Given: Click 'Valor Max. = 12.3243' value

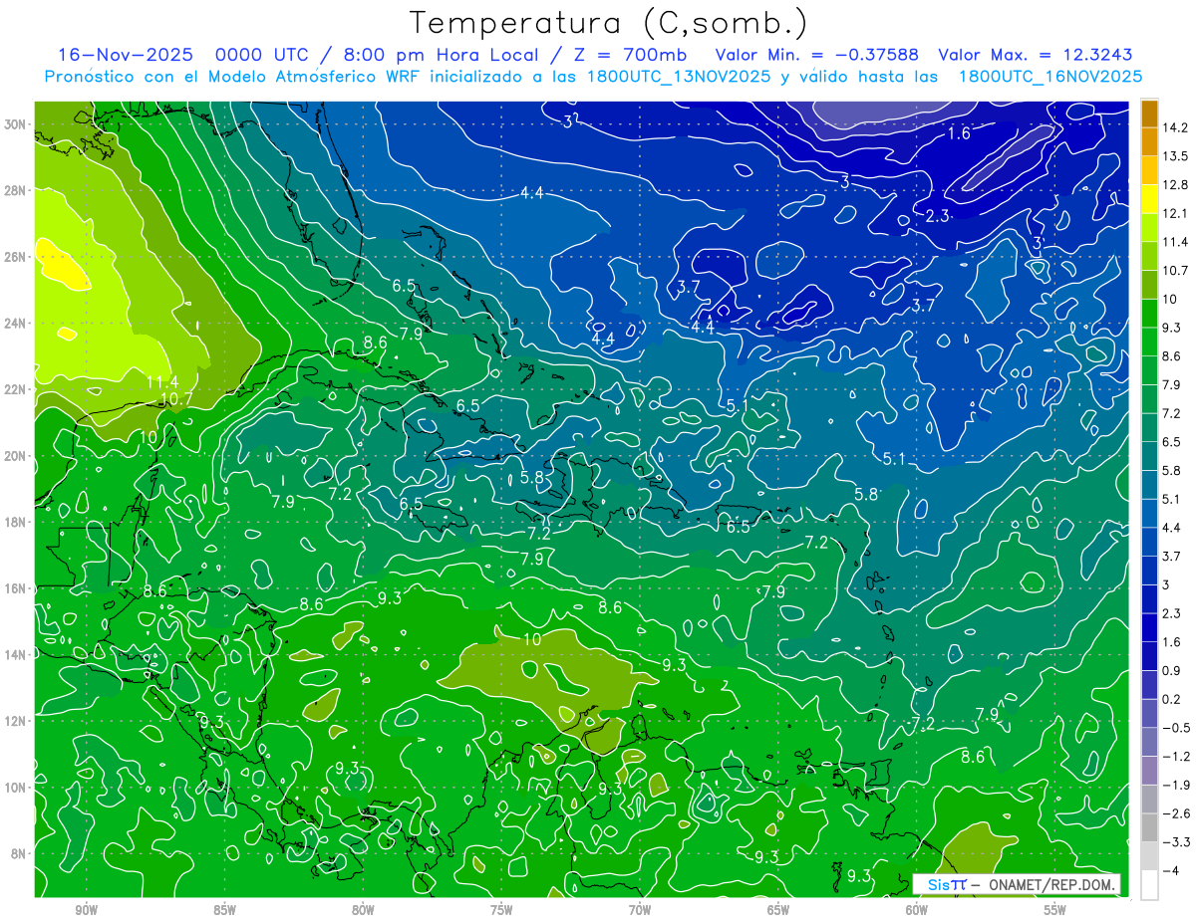Looking at the screenshot, I should pos(1036,55).
